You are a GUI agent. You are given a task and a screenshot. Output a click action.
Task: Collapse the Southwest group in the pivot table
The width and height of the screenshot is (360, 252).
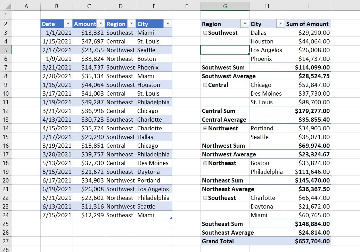[205, 33]
